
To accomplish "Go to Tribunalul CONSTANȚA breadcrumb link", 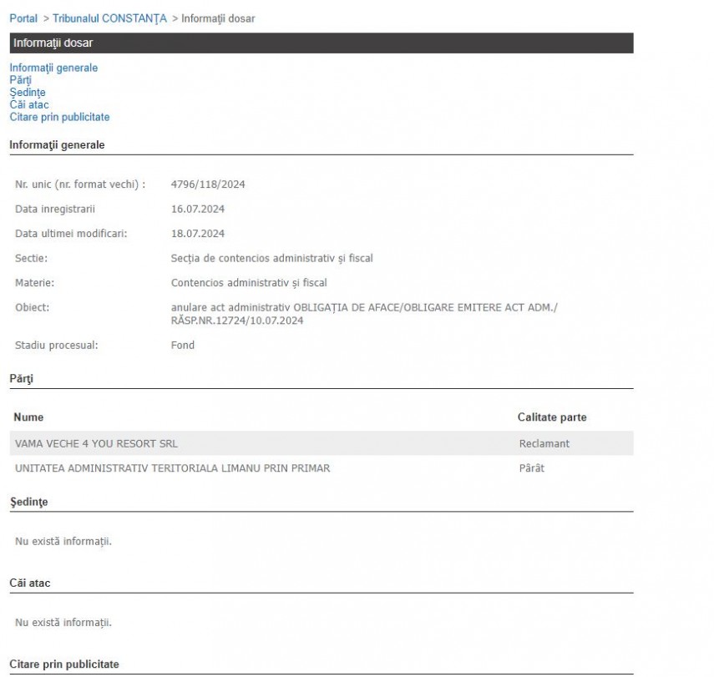I will point(109,18).
